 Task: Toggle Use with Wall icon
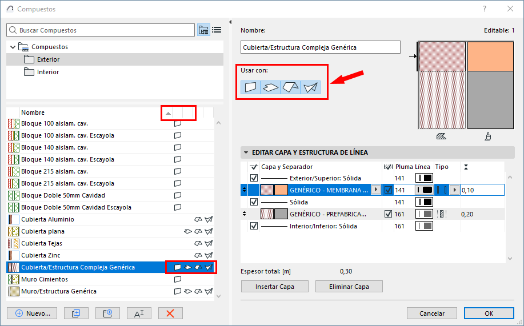pos(251,87)
